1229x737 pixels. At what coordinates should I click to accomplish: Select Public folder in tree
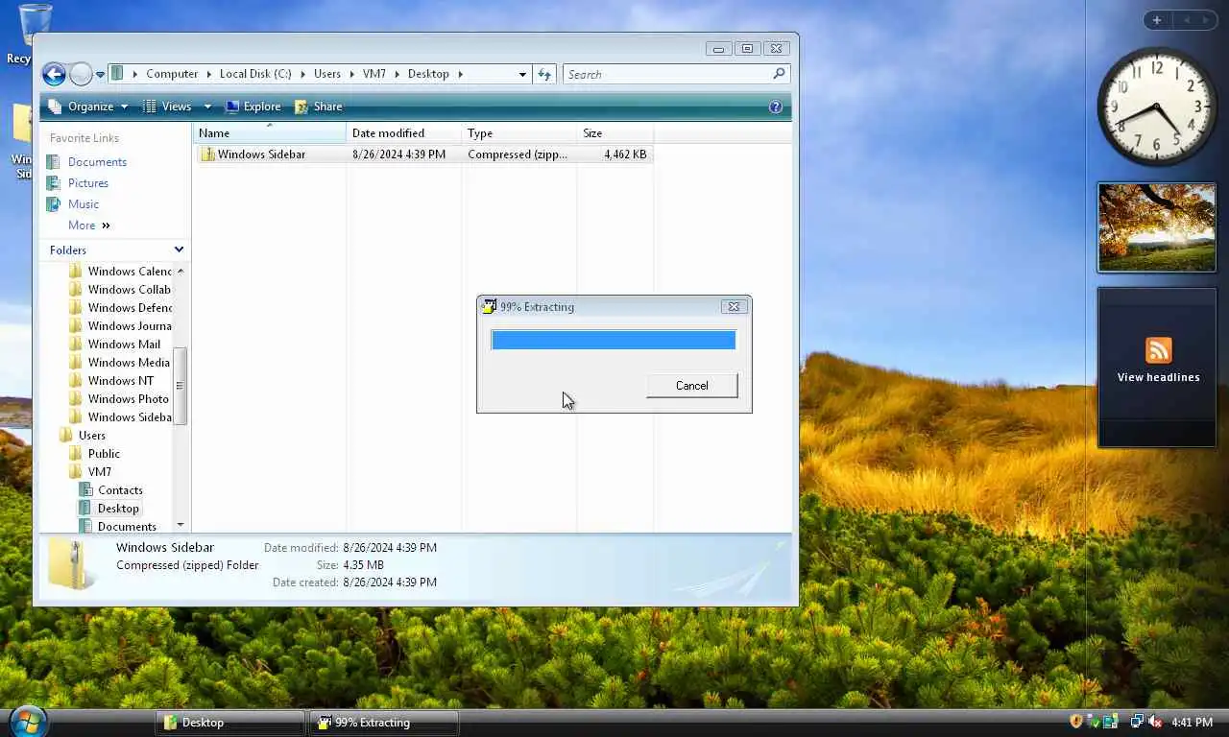coord(104,454)
